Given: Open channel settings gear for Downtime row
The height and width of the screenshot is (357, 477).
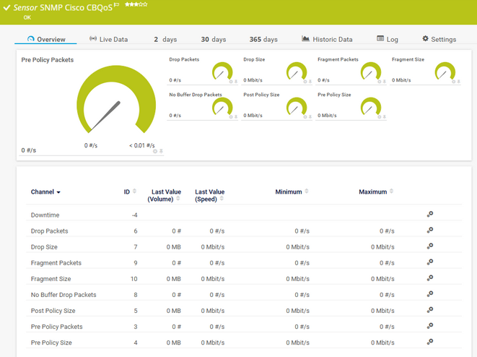Looking at the screenshot, I should click(430, 214).
